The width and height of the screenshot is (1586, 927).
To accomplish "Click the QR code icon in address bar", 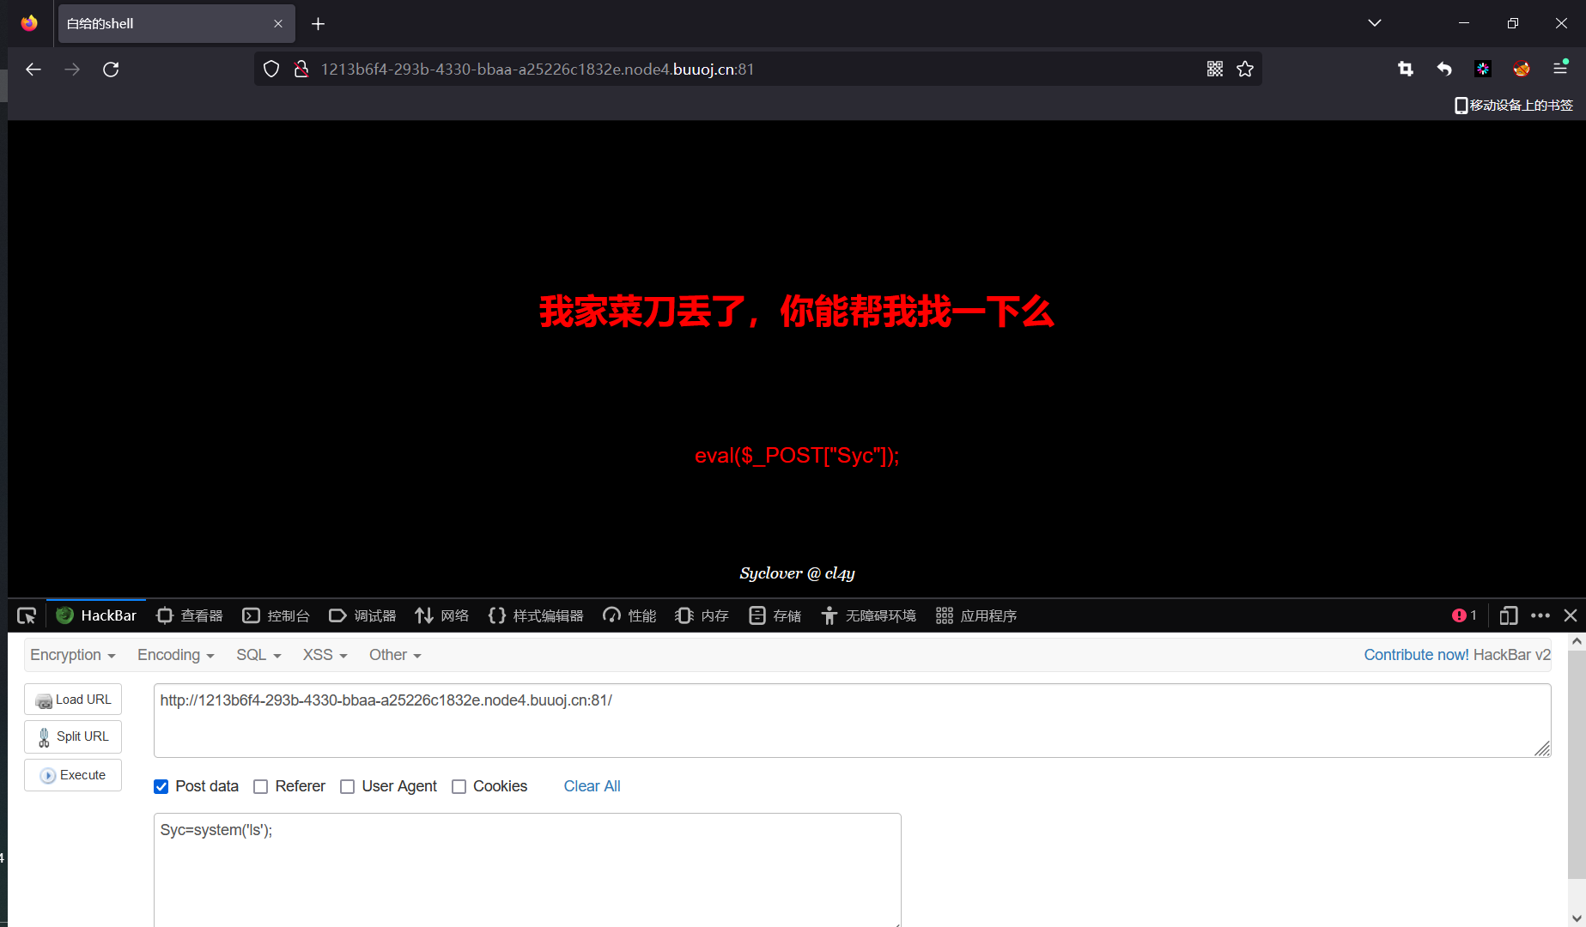I will tap(1215, 70).
